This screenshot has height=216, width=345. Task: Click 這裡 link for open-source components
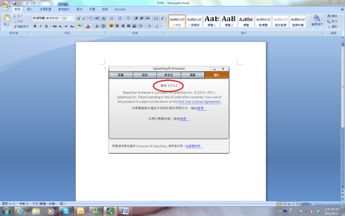click(202, 108)
